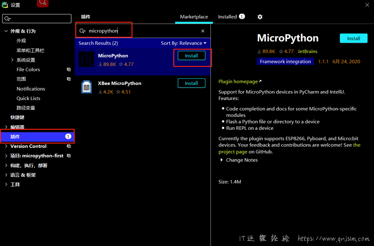Click copy icon beside File Colors
Viewport: 374px width, 246px height.
[x=69, y=69]
